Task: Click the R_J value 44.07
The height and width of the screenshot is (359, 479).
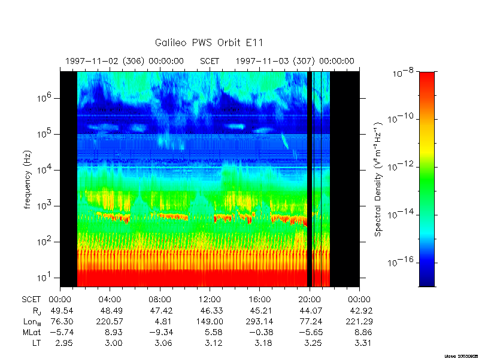Action: coord(311,311)
